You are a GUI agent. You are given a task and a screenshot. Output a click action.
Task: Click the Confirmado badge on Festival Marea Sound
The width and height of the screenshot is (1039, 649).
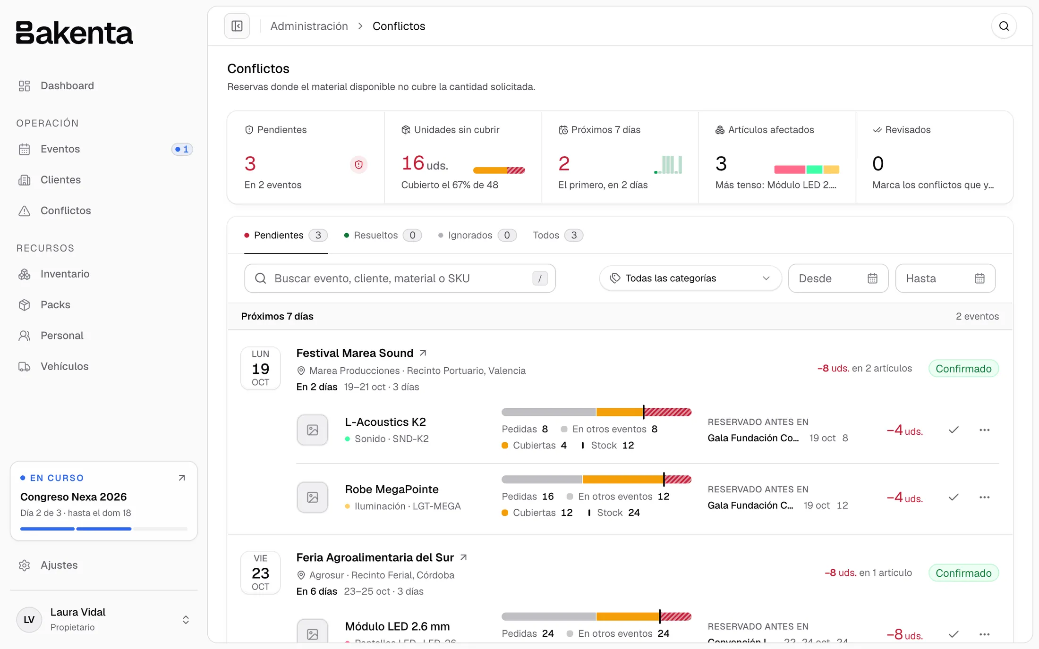click(963, 369)
